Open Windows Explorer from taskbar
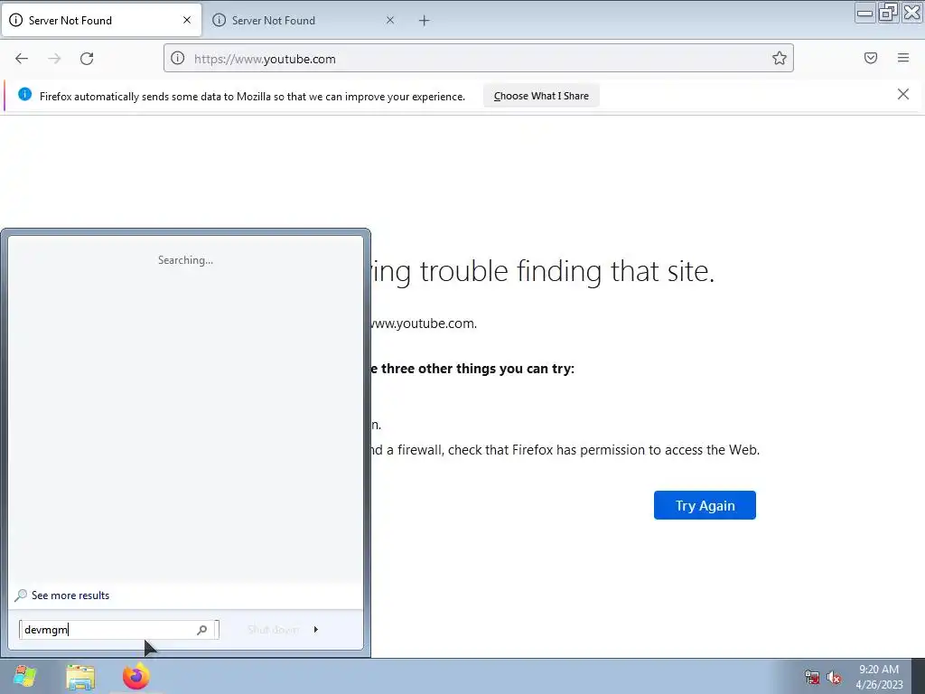Viewport: 925px width, 694px height. 80,676
